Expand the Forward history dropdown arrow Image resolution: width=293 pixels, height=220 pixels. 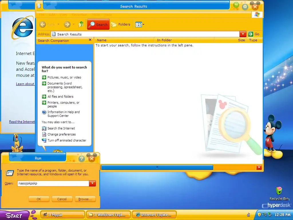click(x=74, y=24)
